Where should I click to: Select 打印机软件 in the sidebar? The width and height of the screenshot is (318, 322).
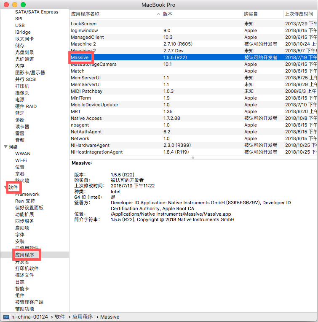pyautogui.click(x=27, y=268)
